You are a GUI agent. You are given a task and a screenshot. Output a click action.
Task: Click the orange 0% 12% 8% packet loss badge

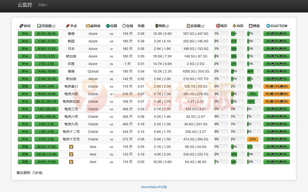click(x=277, y=94)
